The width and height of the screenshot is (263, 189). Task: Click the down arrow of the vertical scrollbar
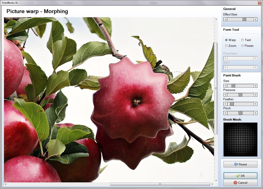point(216,181)
